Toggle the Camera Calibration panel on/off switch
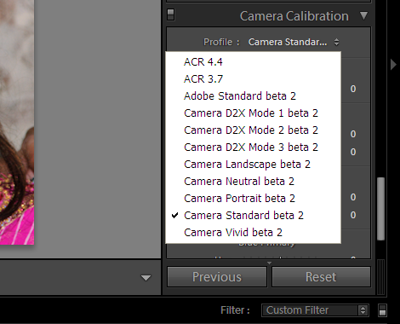This screenshot has height=324, width=400. pyautogui.click(x=171, y=14)
